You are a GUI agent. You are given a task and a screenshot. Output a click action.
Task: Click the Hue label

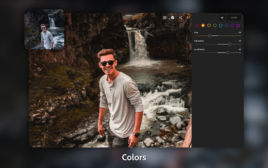[x=196, y=32]
